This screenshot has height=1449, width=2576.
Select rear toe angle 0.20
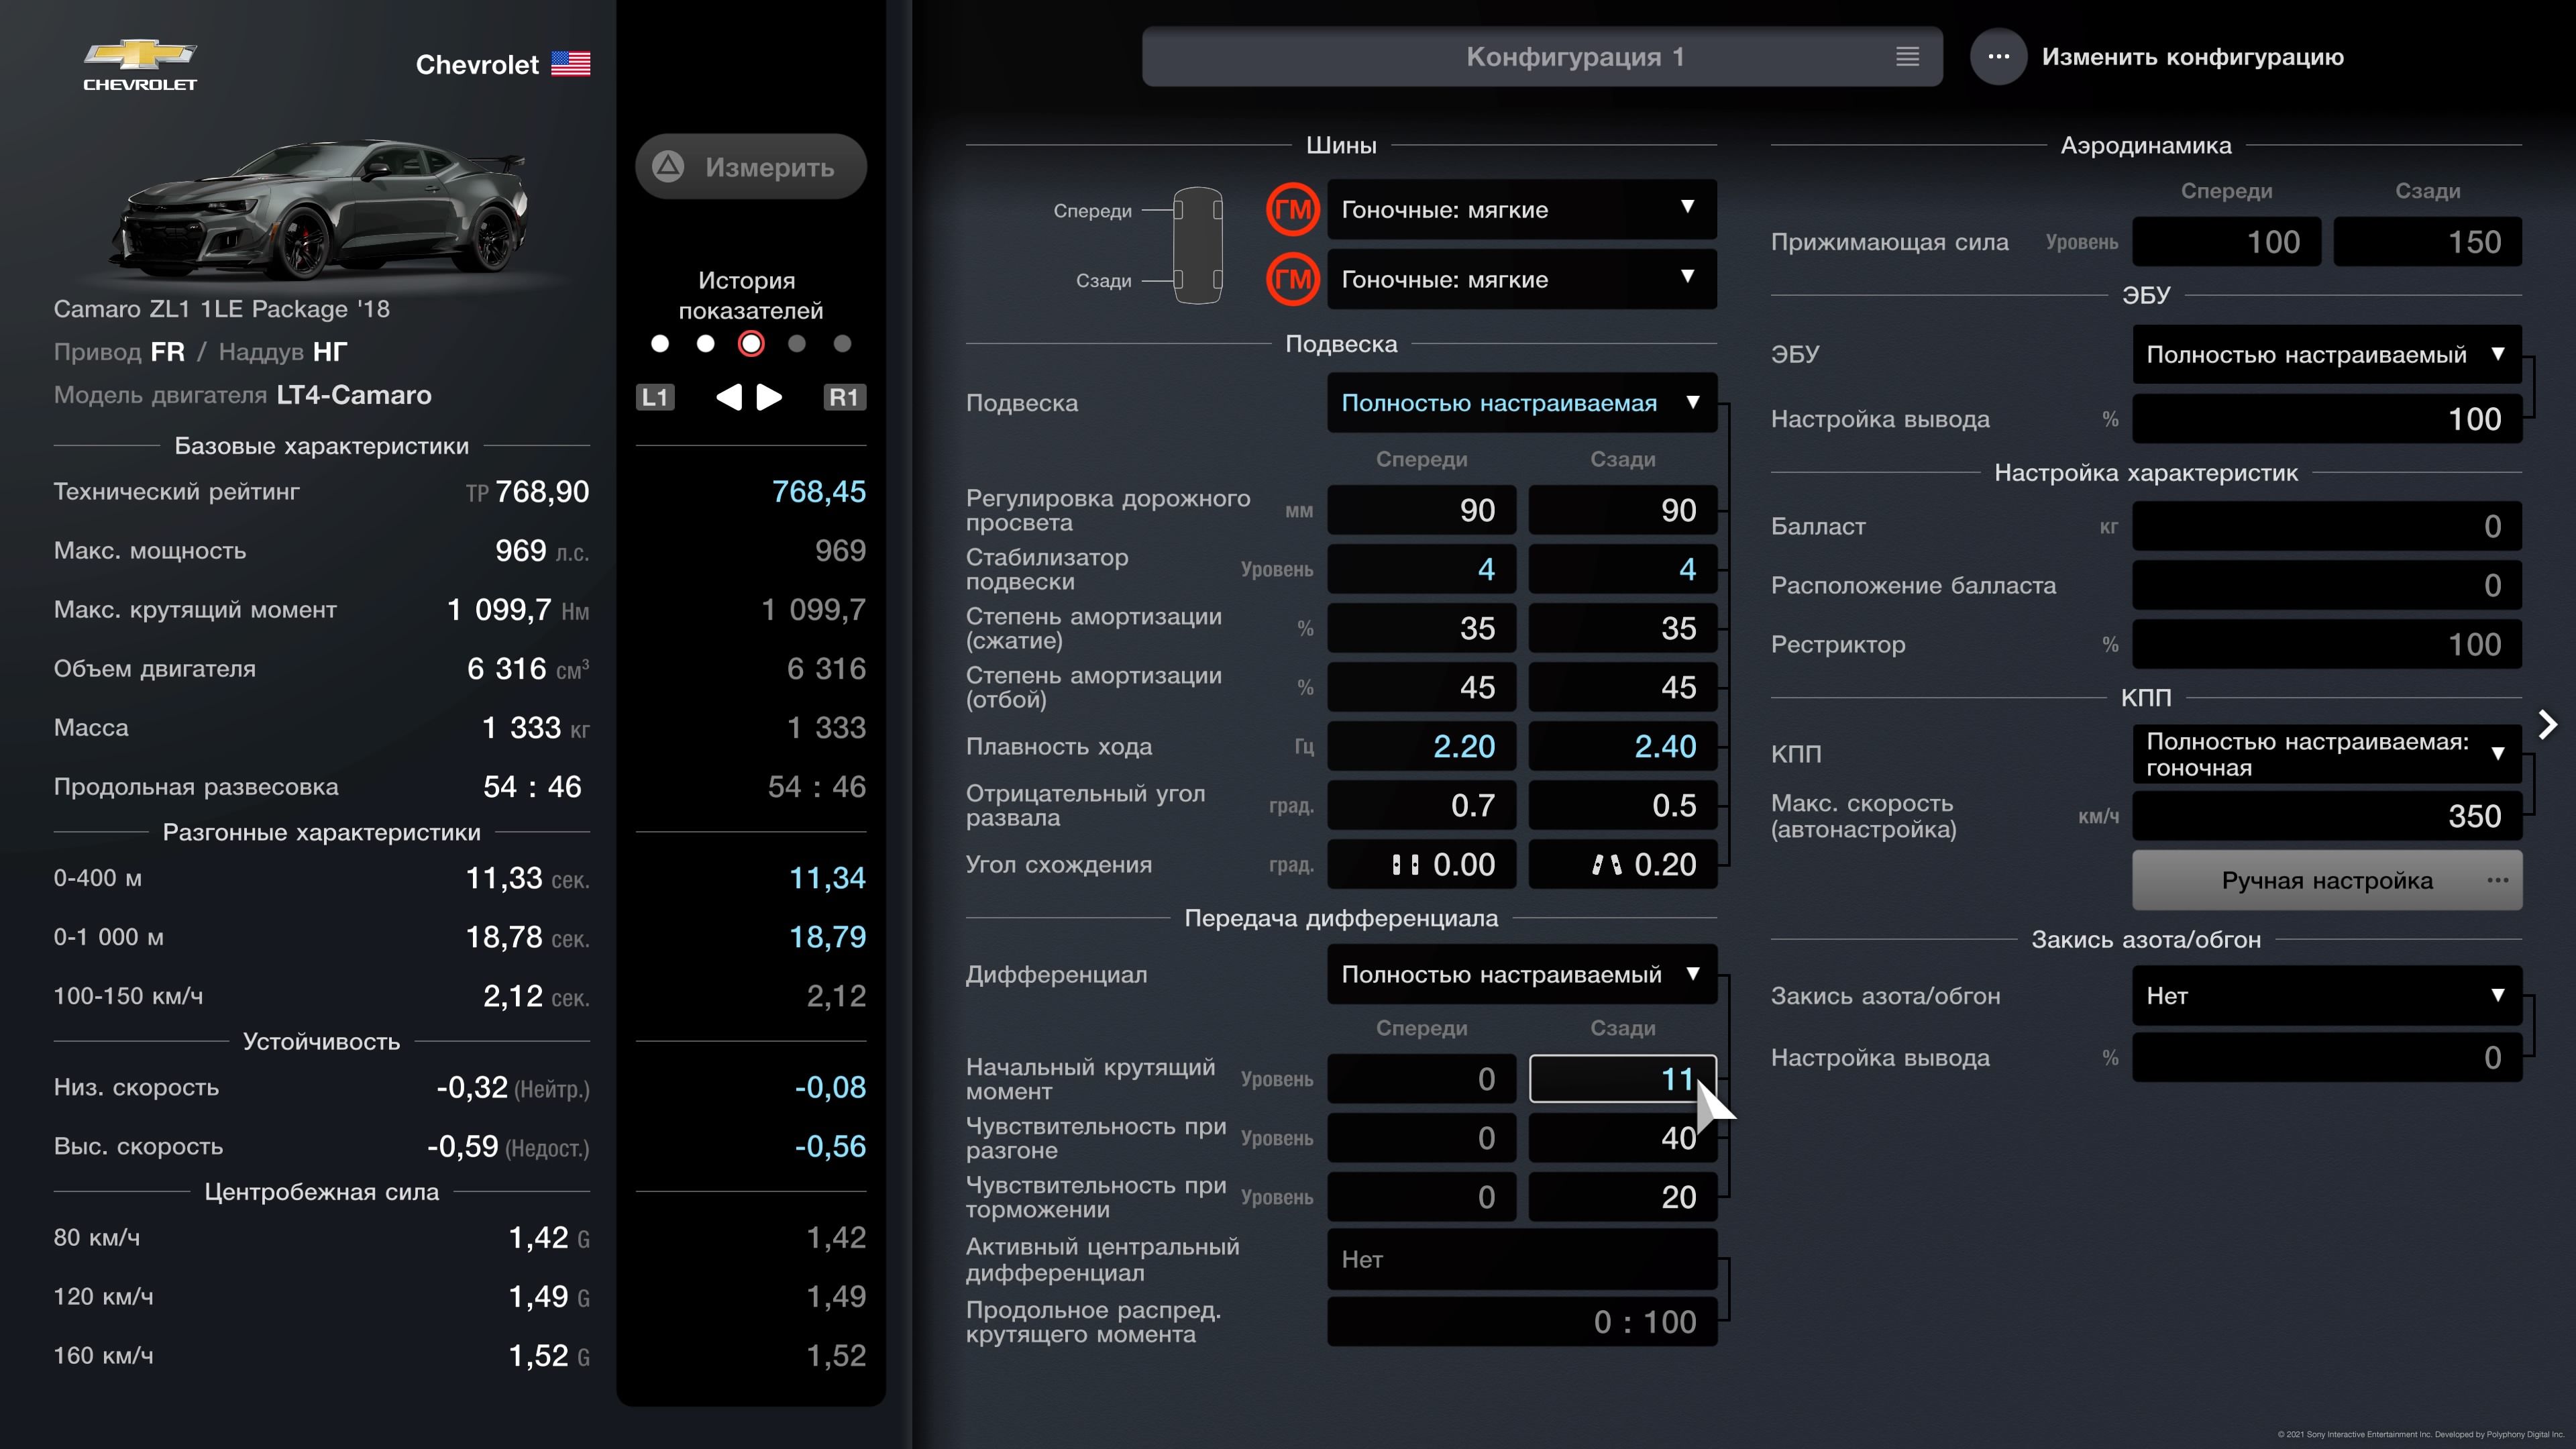[1622, 864]
